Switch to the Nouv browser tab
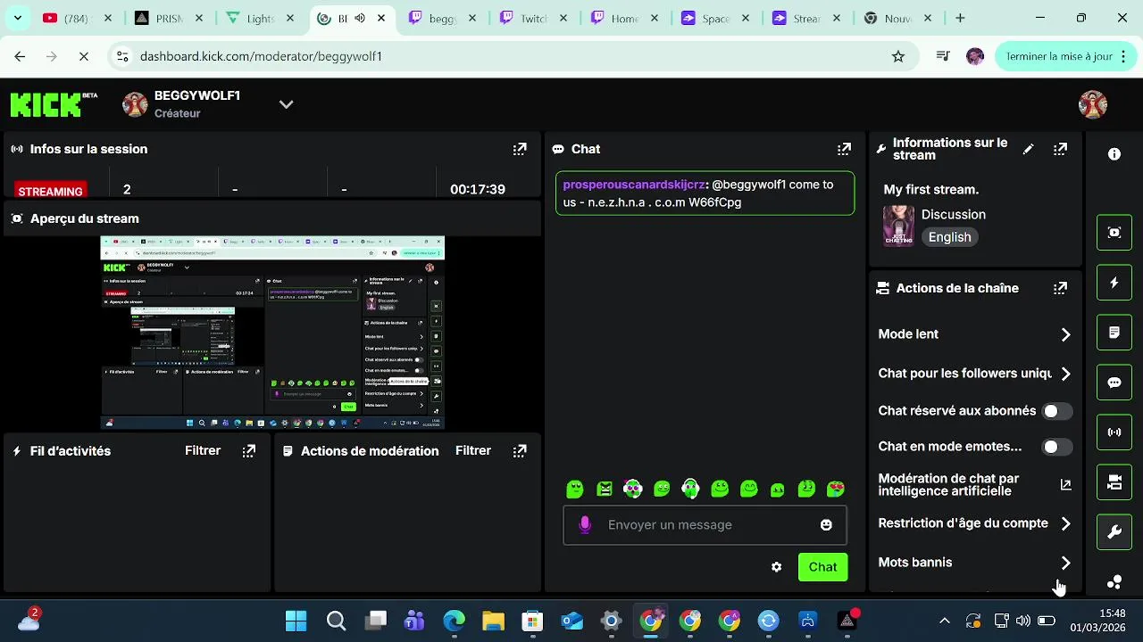Image resolution: width=1143 pixels, height=642 pixels. [897, 18]
